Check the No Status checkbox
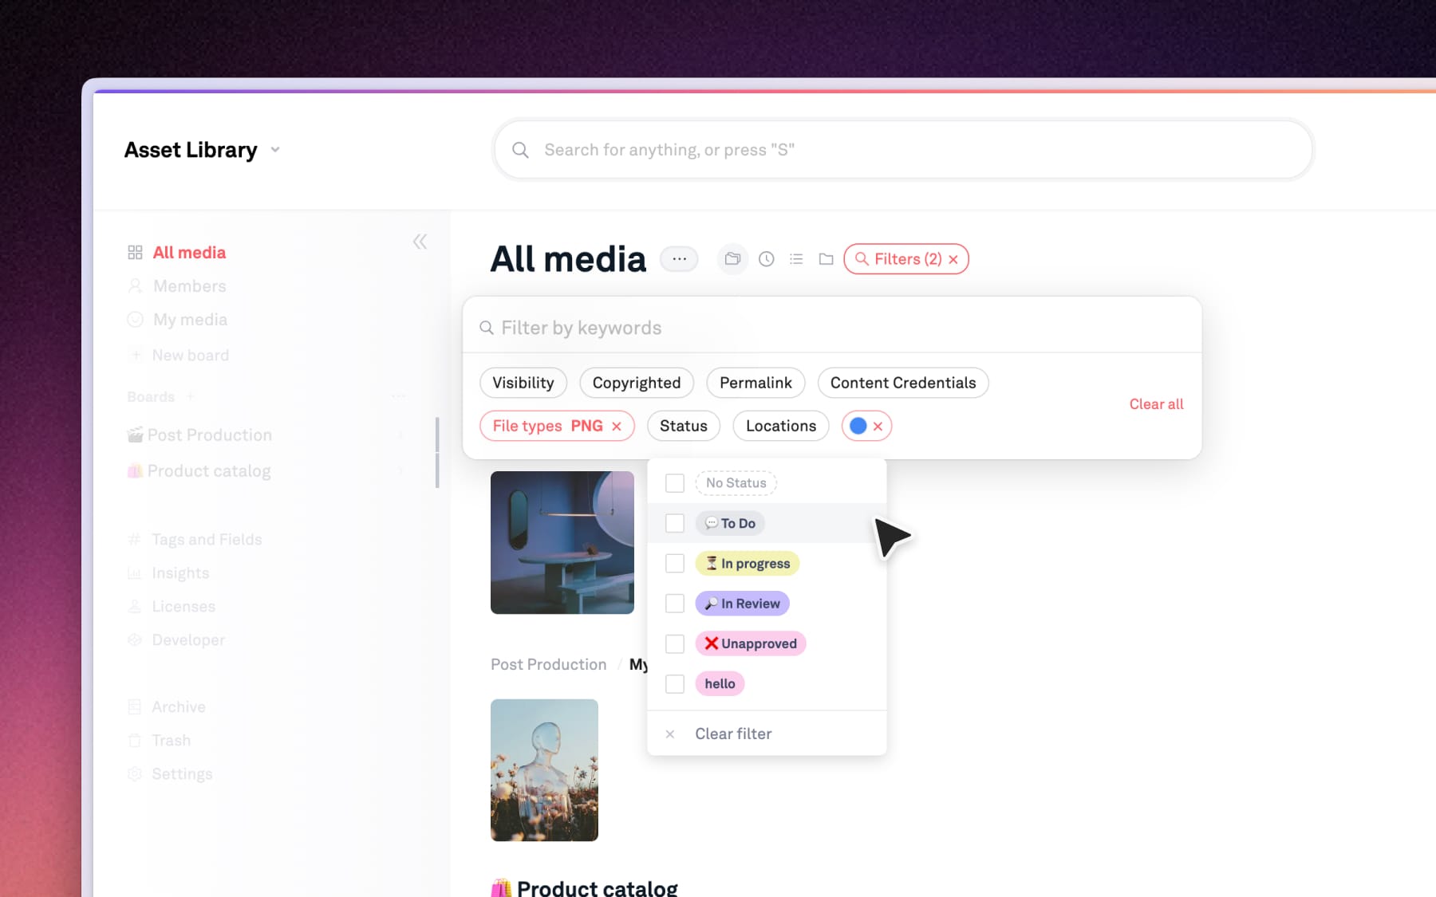This screenshot has height=897, width=1436. [x=675, y=483]
